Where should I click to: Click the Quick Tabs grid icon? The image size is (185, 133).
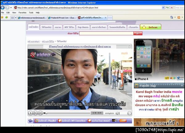(x=12, y=18)
